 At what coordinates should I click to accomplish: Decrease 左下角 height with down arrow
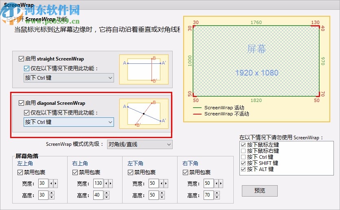pyautogui.click(x=162, y=197)
